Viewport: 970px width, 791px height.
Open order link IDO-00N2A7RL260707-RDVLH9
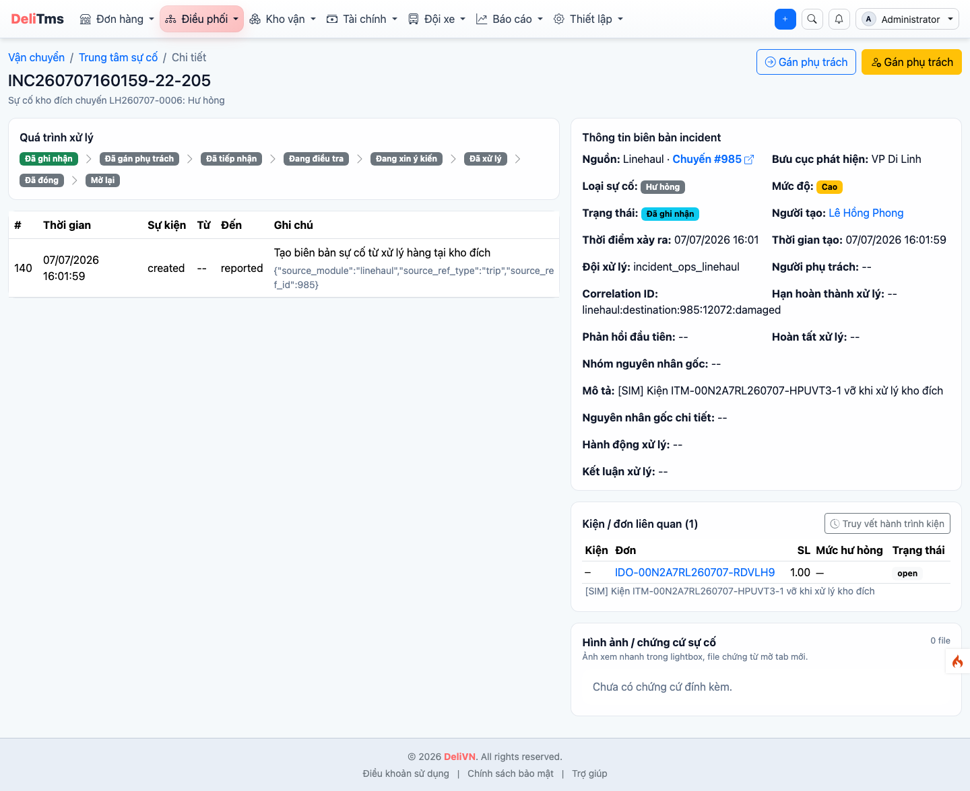point(694,572)
